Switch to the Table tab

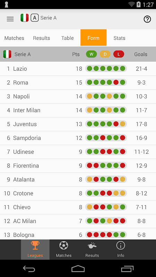67,38
